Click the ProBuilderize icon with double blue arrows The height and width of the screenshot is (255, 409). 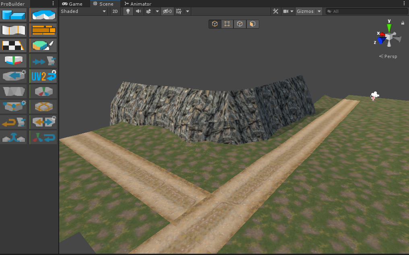pyautogui.click(x=43, y=61)
